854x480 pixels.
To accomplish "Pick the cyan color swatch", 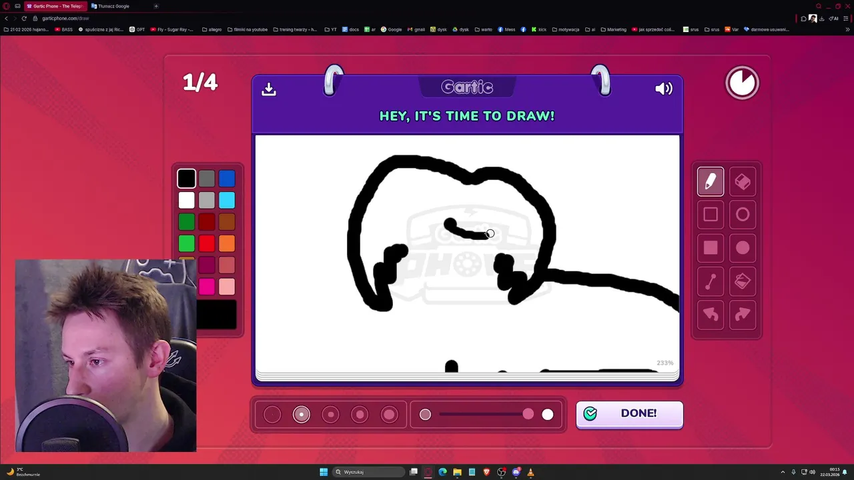I will click(227, 200).
